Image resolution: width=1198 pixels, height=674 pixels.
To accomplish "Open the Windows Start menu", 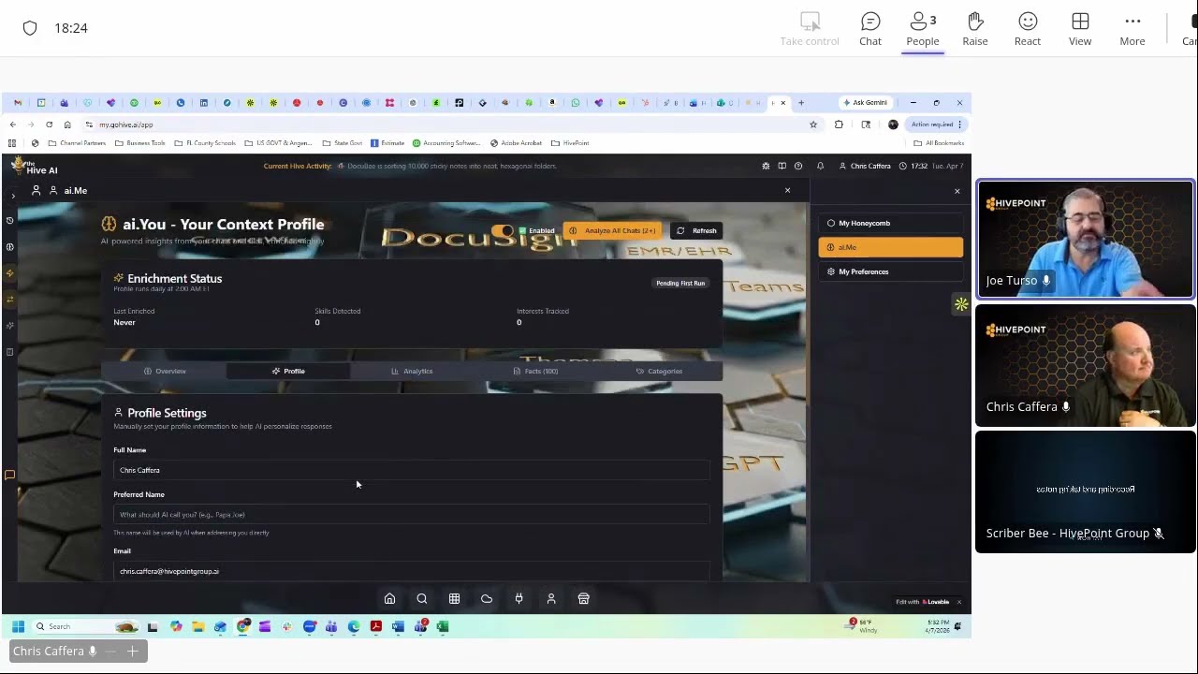I will (18, 626).
